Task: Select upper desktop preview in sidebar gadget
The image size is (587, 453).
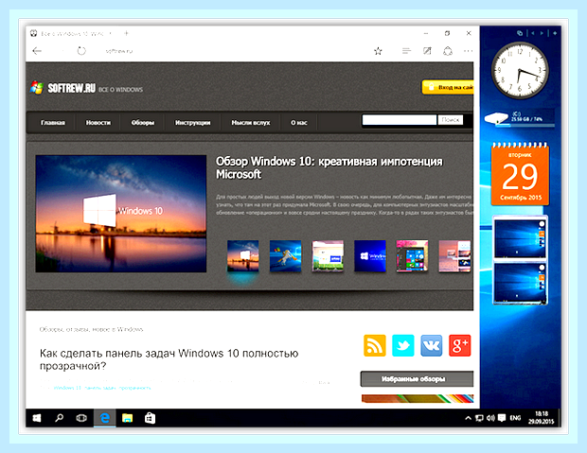Action: (520, 238)
